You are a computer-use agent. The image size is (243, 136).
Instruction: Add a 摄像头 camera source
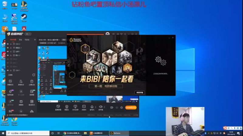[x=67, y=108]
